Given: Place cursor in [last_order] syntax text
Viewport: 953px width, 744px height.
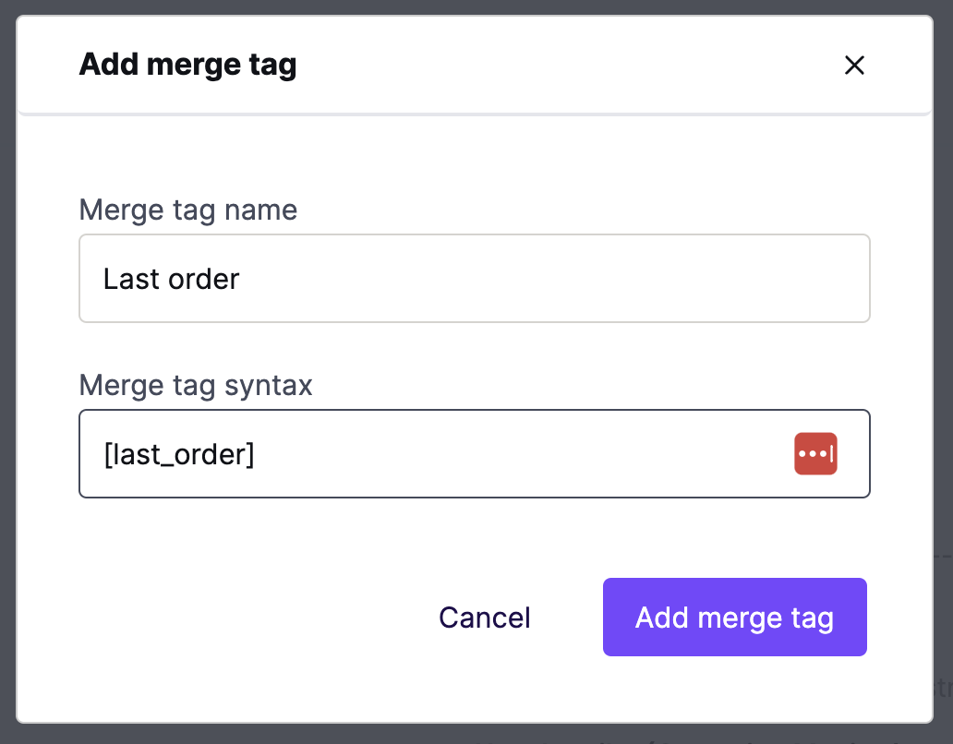Looking at the screenshot, I should coord(179,454).
